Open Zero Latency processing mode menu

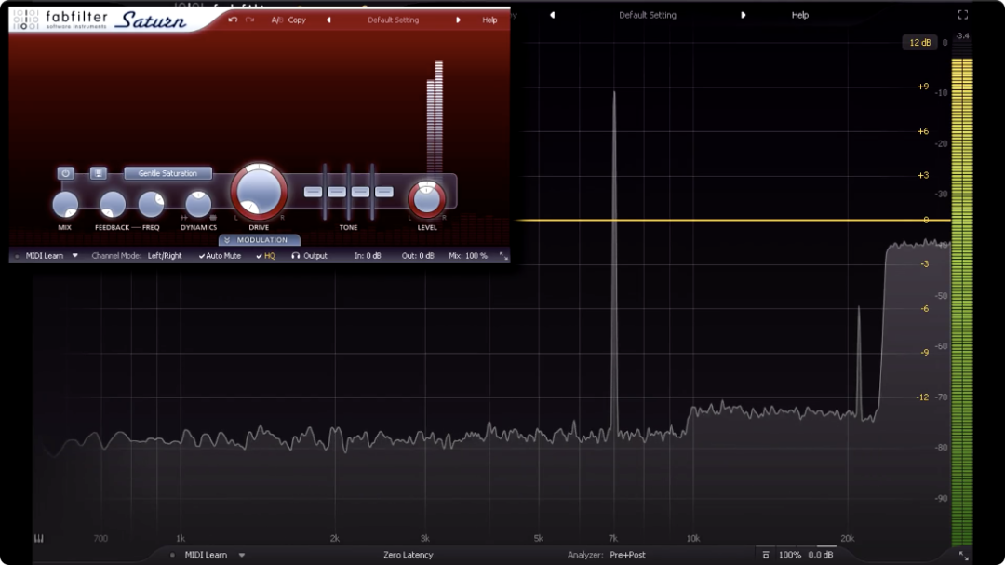pos(409,555)
